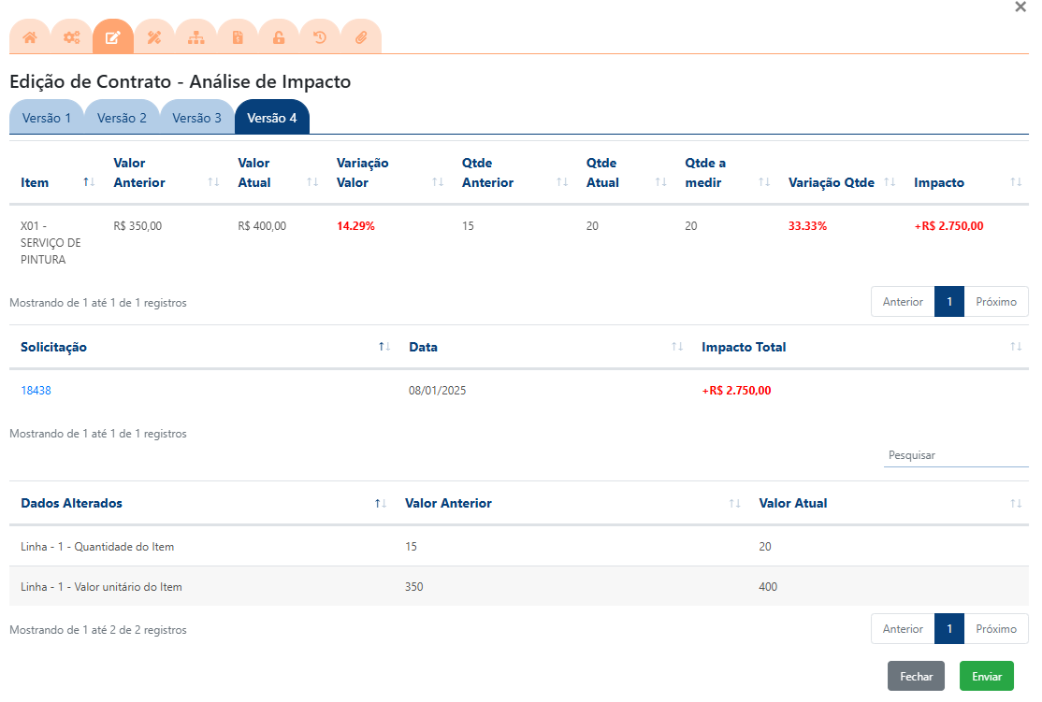Open solicitação link 18438

click(36, 391)
